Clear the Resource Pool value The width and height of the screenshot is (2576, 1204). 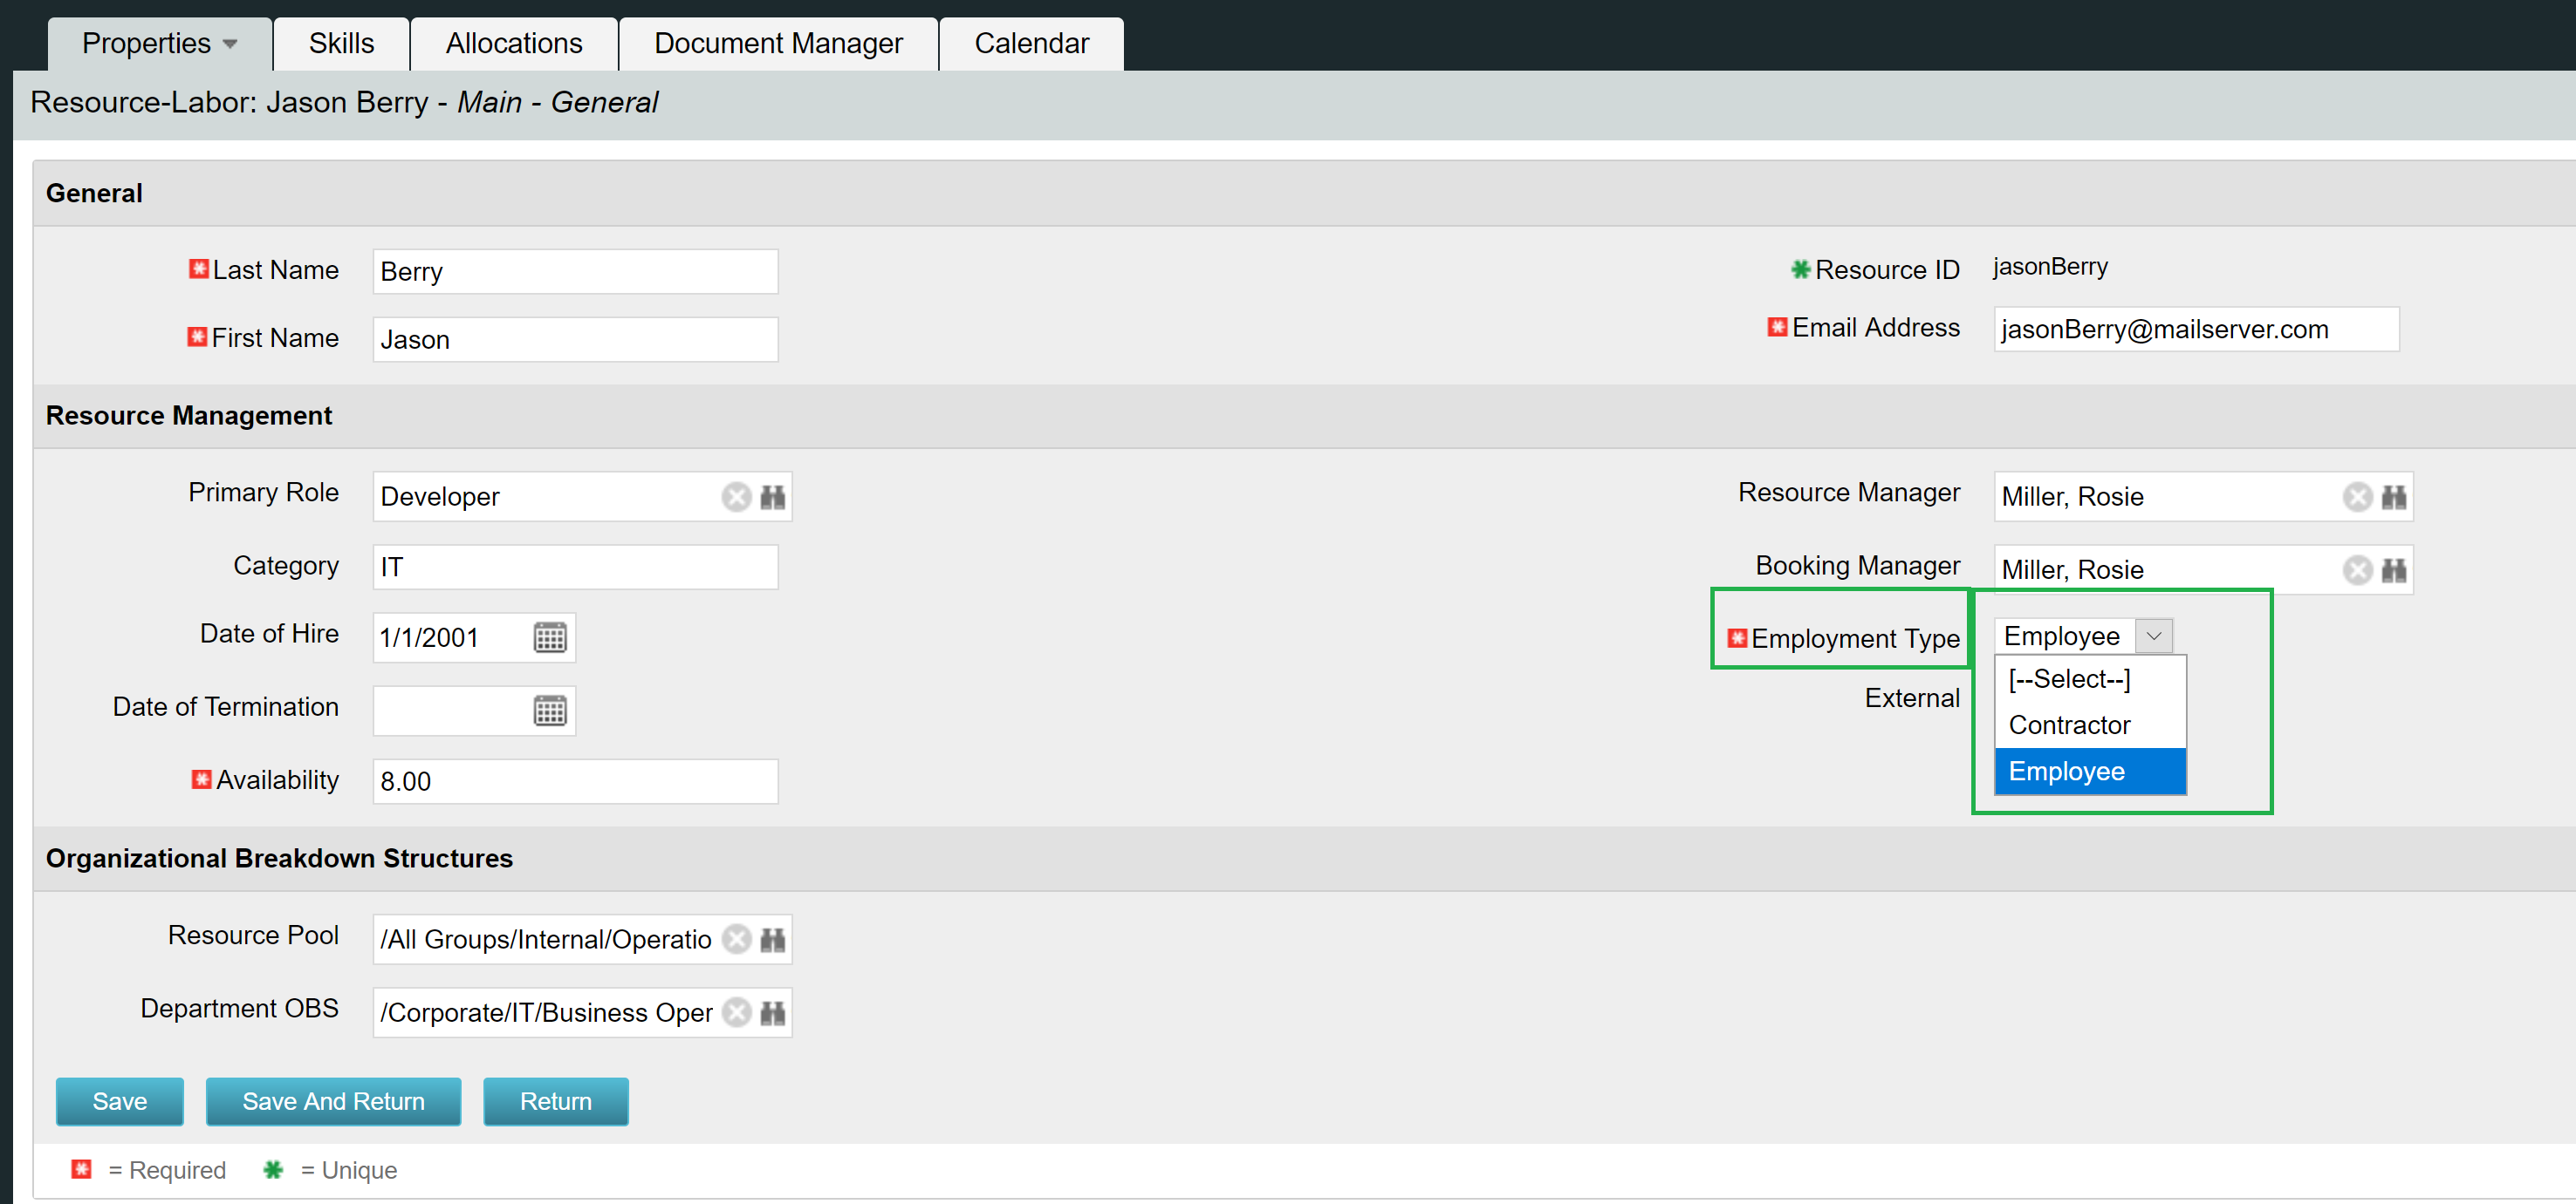tap(736, 939)
